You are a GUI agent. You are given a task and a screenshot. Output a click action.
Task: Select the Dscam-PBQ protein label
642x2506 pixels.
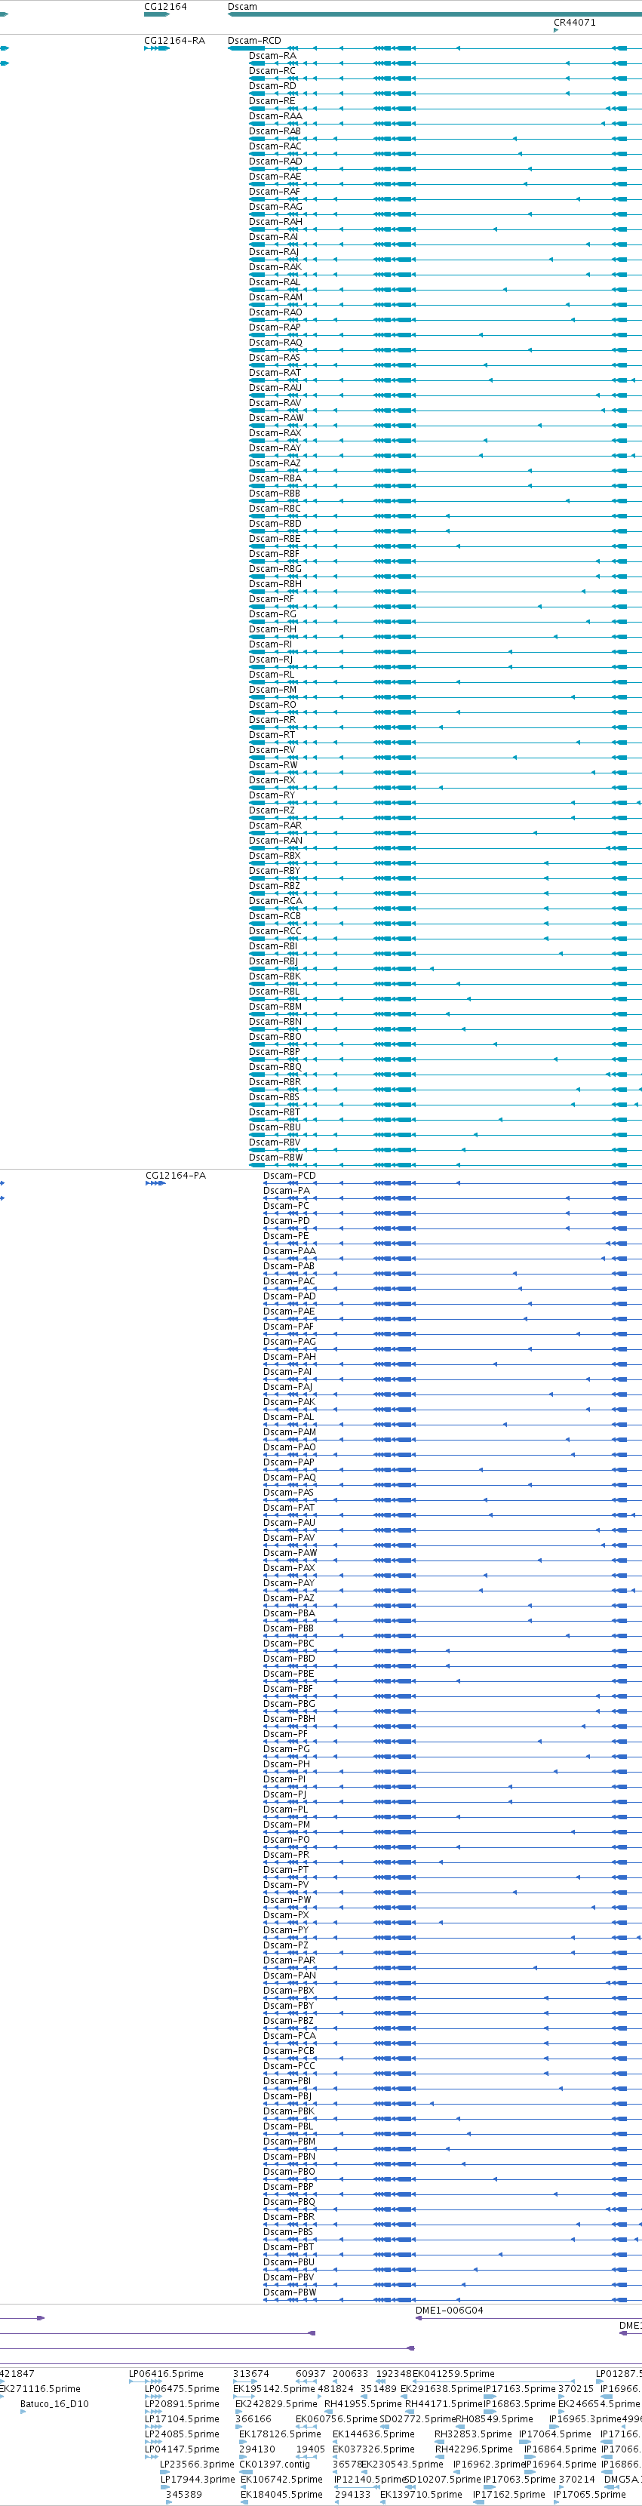(x=289, y=2201)
